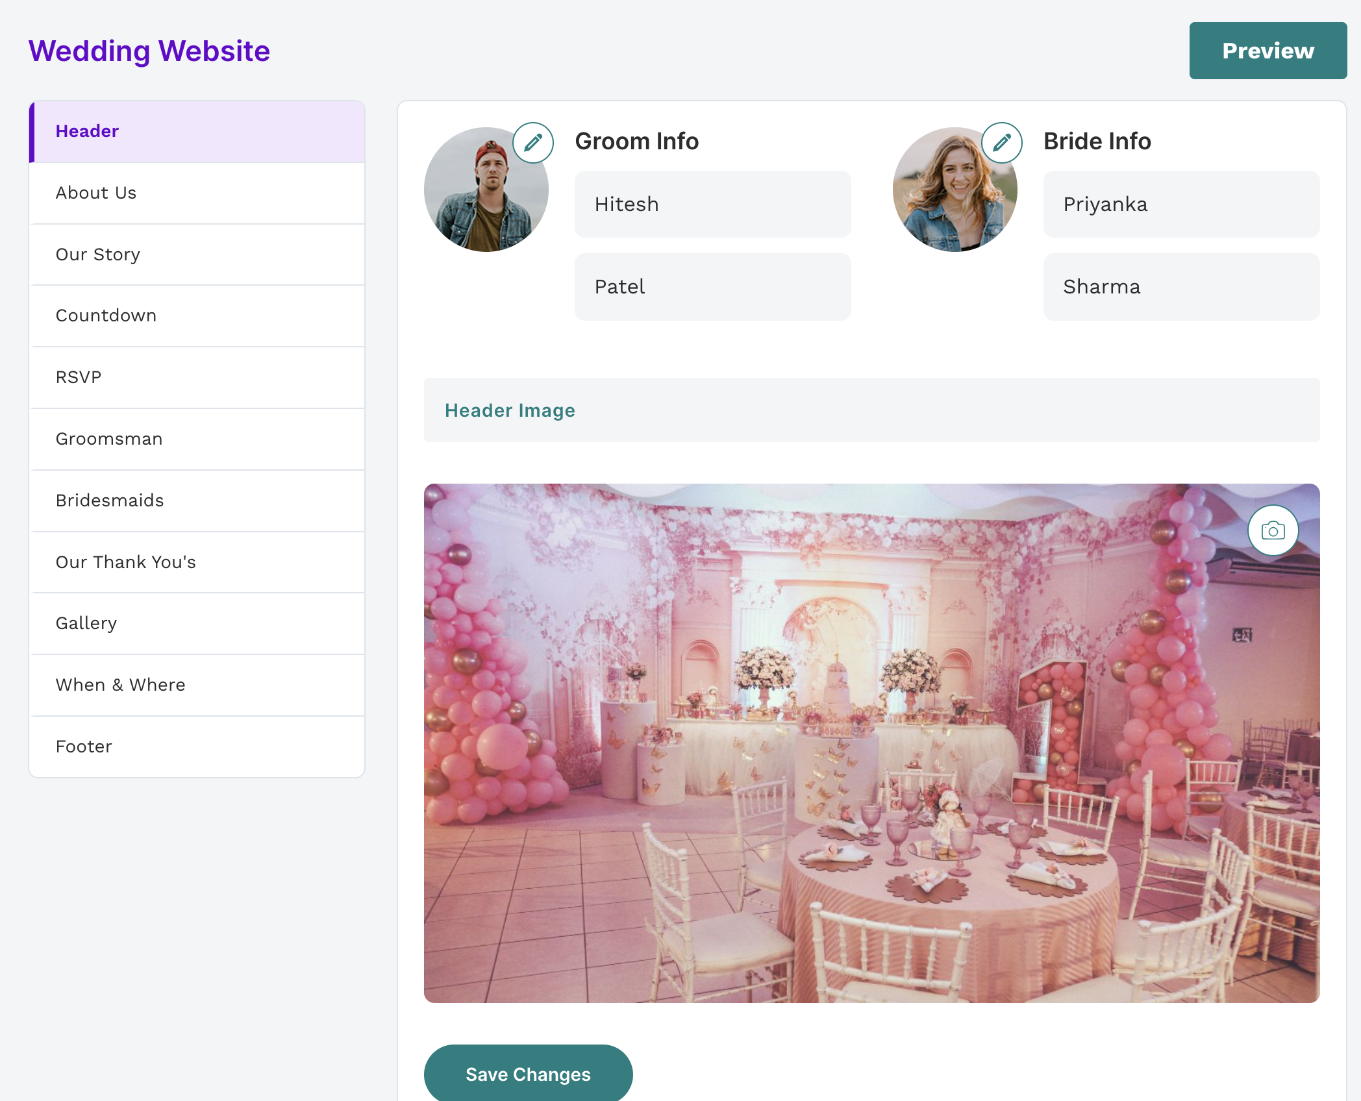This screenshot has height=1101, width=1361.
Task: Select the Bridesmaids section
Action: (x=197, y=501)
